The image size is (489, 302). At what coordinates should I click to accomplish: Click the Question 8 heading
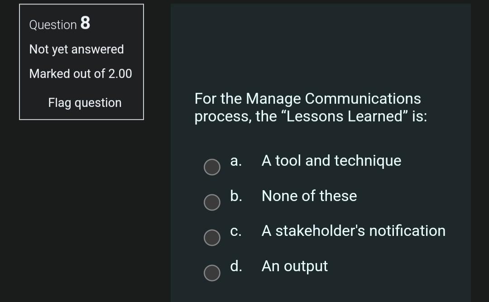pyautogui.click(x=59, y=24)
